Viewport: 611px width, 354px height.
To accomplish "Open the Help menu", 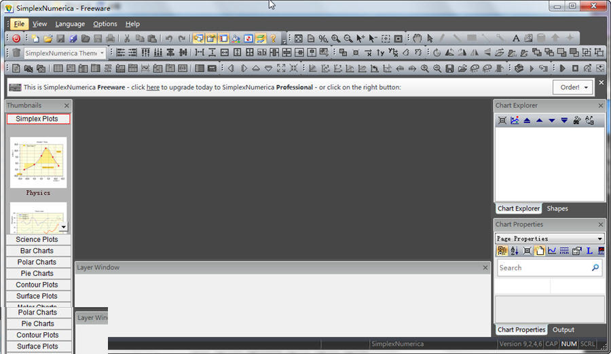I will click(132, 24).
